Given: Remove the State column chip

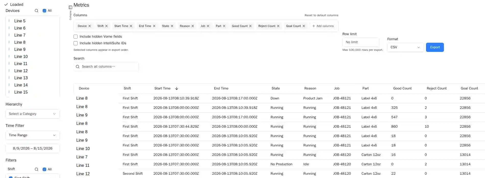Looking at the screenshot, I should click(172, 26).
